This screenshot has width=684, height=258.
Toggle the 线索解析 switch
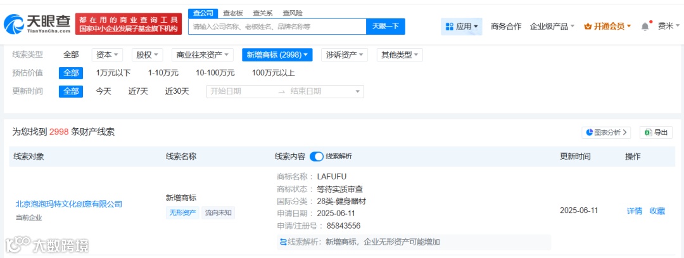tap(317, 157)
